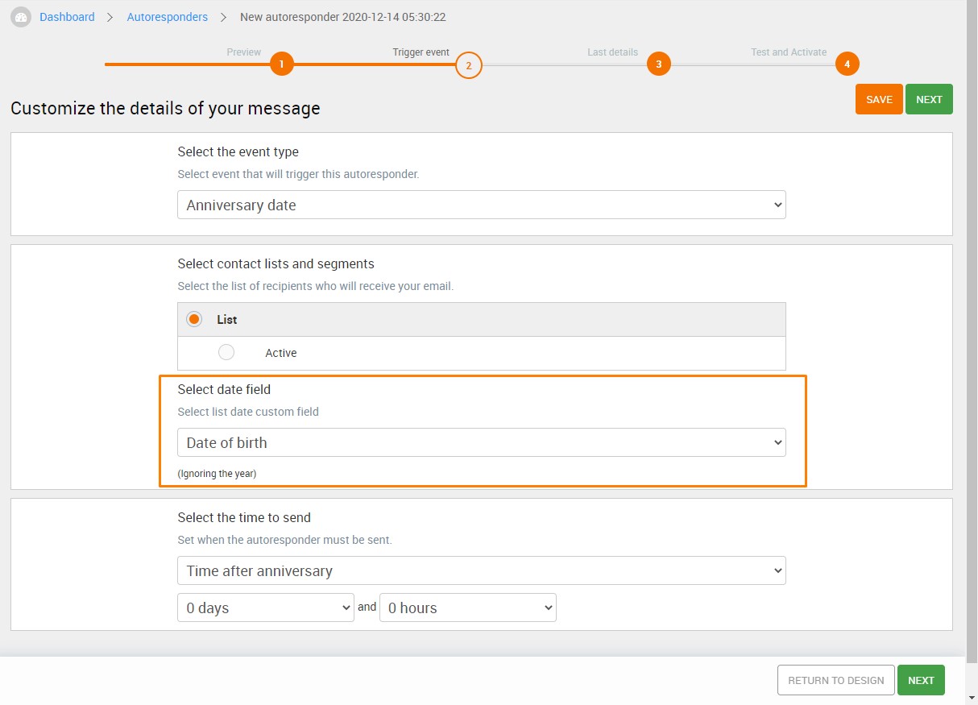Click RETURN TO DESIGN button
This screenshot has width=978, height=705.
coord(835,680)
